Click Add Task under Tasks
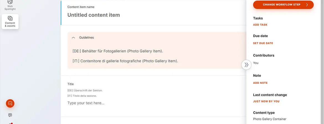Image resolution: width=324 pixels, height=124 pixels. [260, 25]
